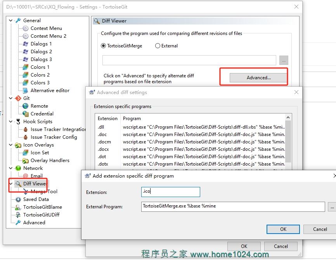
Task: Collapse the Diff Viewer tree node
Action: pyautogui.click(x=11, y=183)
